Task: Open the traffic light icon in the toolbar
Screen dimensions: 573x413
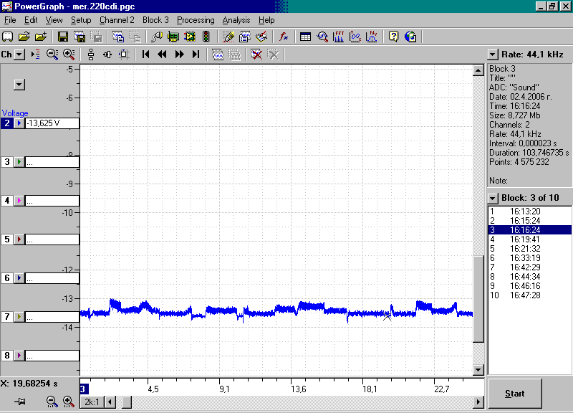Action: tap(206, 37)
